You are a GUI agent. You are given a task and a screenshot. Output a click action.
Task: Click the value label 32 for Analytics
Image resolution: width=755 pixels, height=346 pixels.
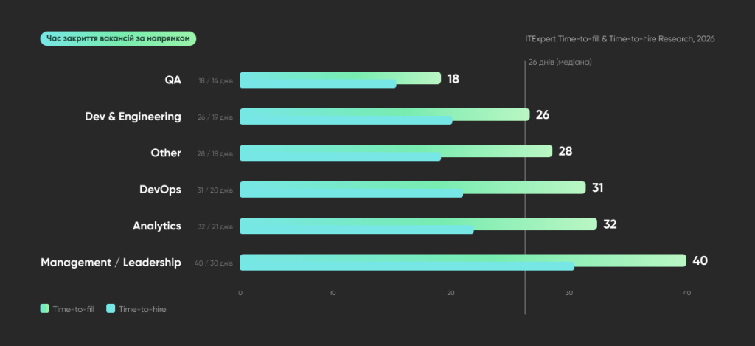pyautogui.click(x=610, y=224)
